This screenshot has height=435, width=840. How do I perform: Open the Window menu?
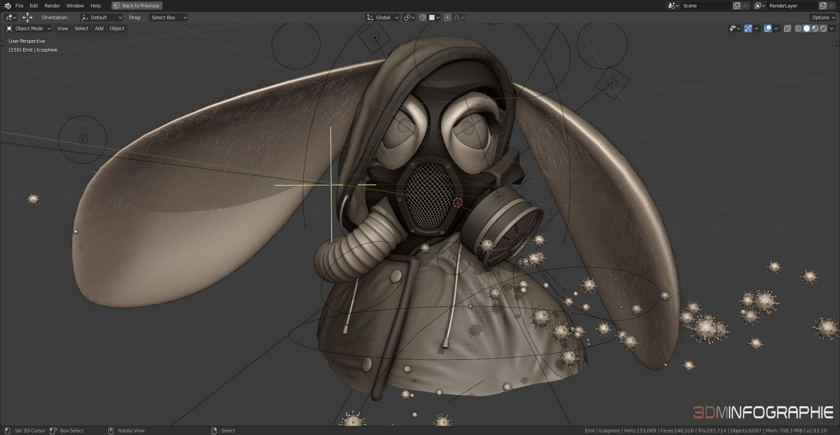[75, 6]
